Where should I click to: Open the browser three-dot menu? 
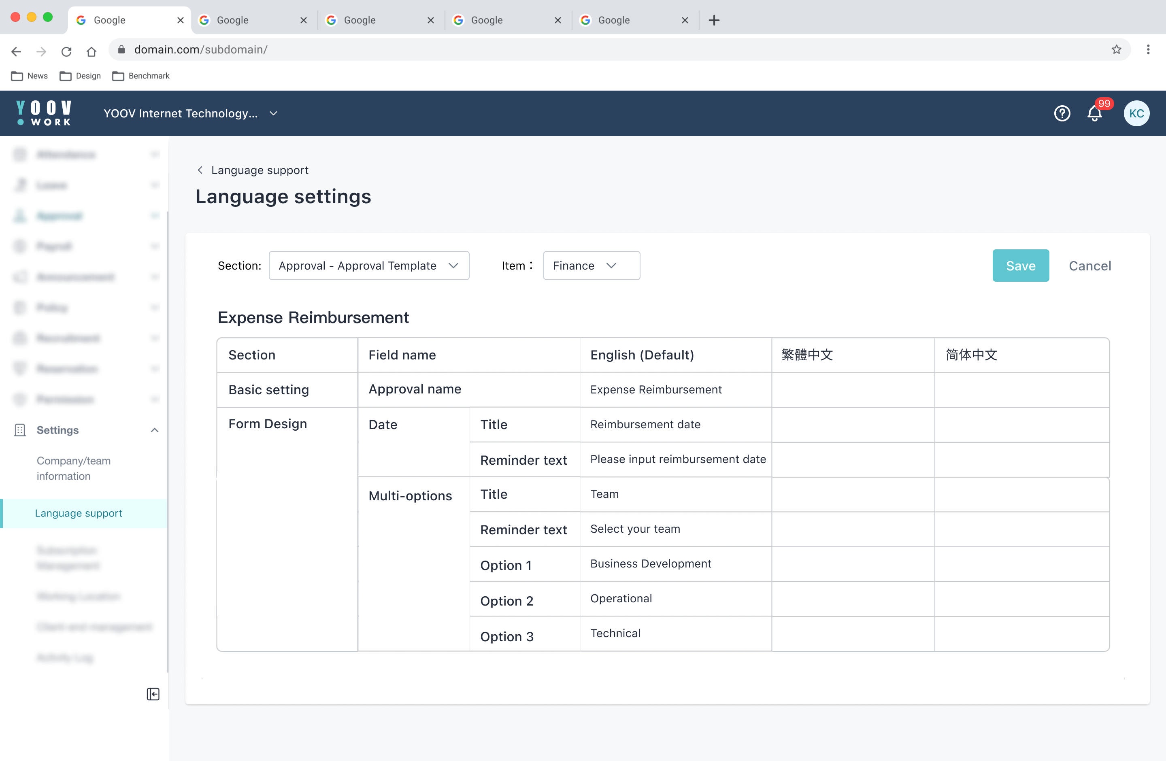[1148, 49]
